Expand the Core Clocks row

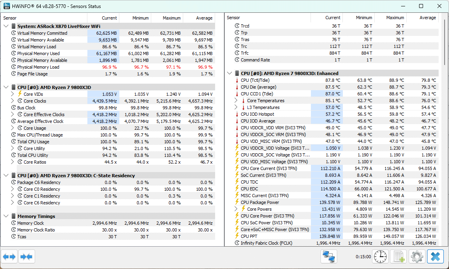12,101
